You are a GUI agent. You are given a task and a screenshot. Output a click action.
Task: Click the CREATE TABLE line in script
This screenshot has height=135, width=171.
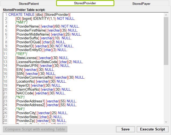coord(39,14)
